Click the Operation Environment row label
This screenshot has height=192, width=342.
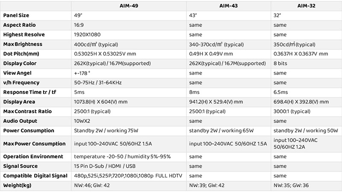(33, 157)
